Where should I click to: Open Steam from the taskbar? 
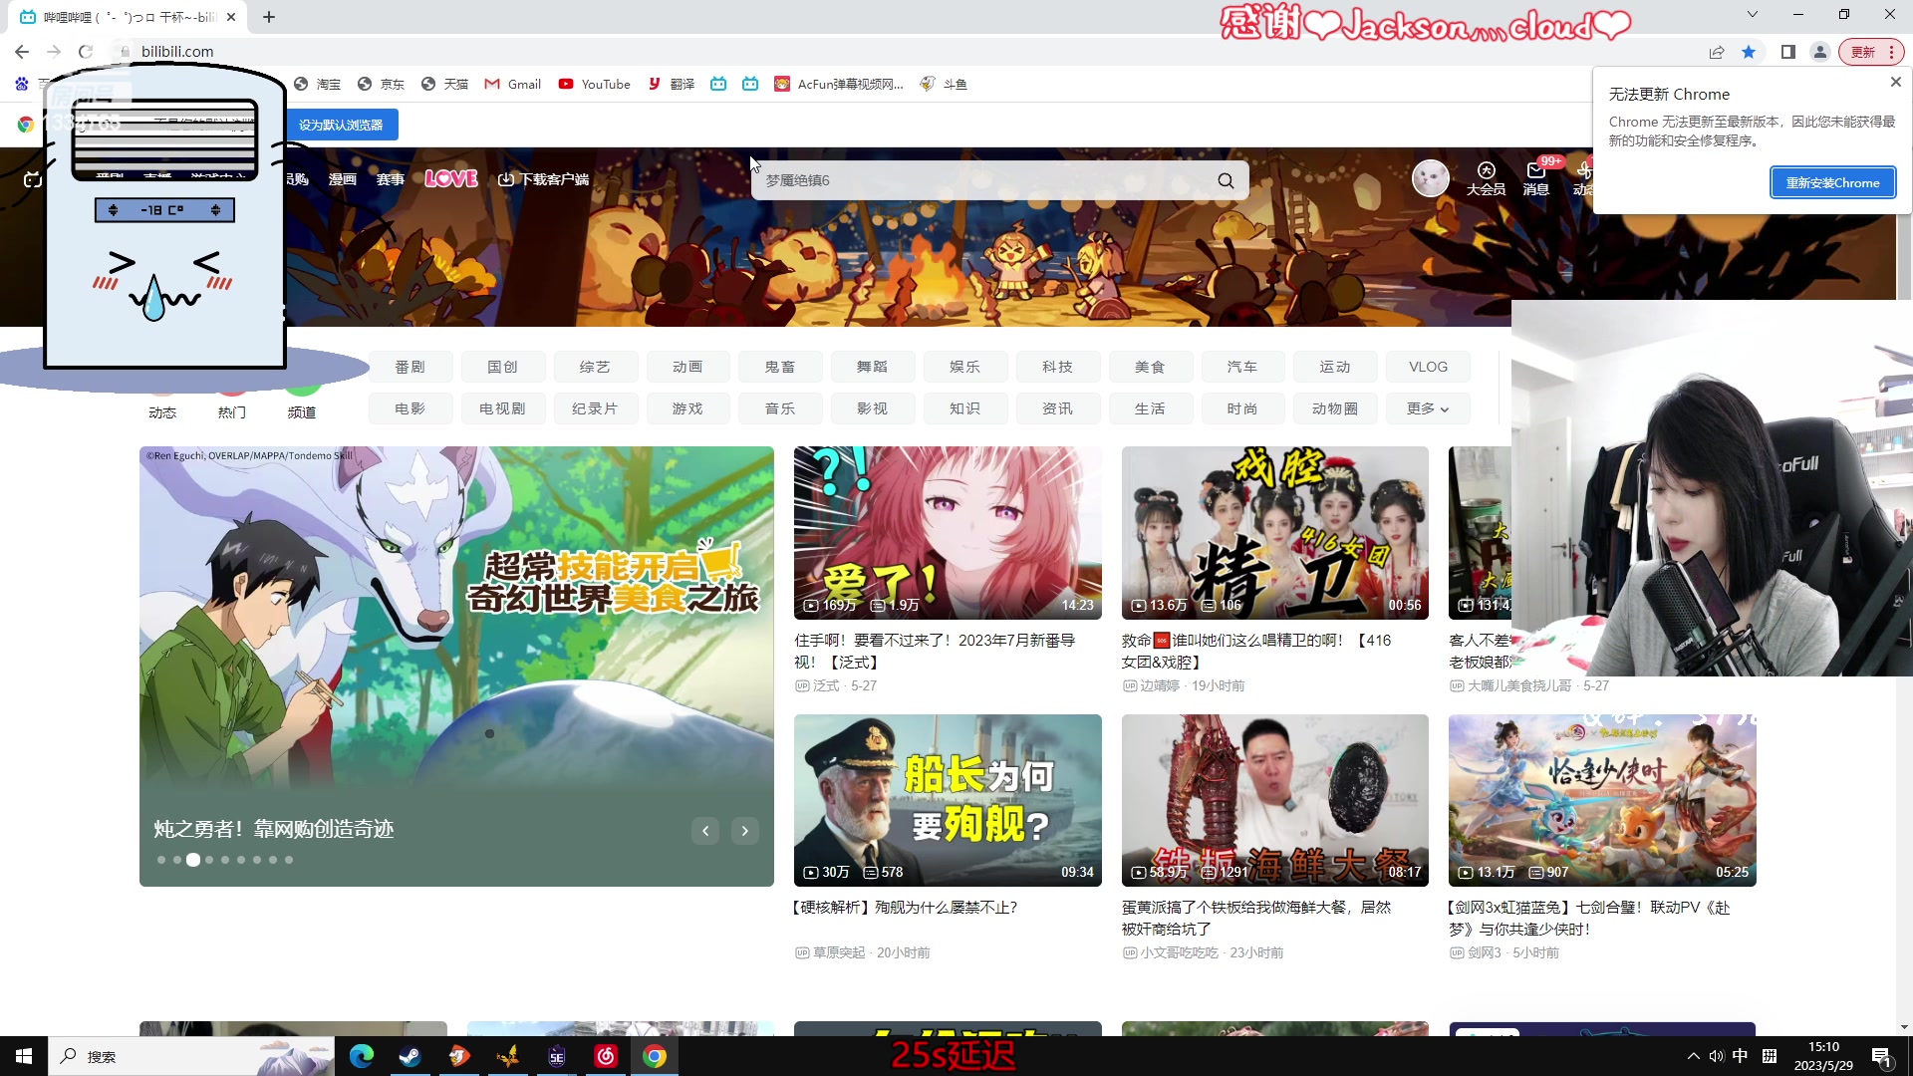click(410, 1056)
